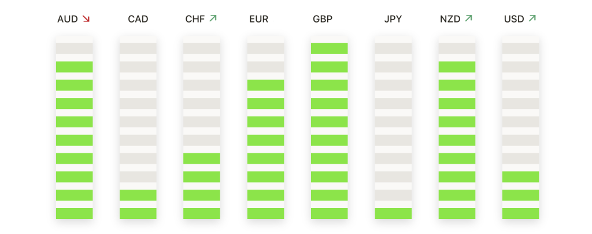The image size is (592, 234).
Task: Choose the GBP currency heading
Action: click(323, 19)
